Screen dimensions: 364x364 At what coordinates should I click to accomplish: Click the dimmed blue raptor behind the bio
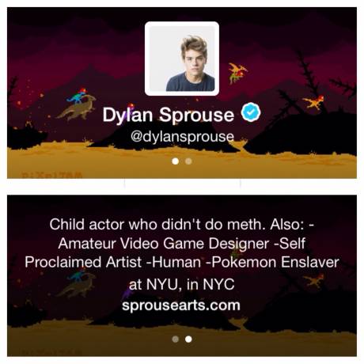click(77, 275)
